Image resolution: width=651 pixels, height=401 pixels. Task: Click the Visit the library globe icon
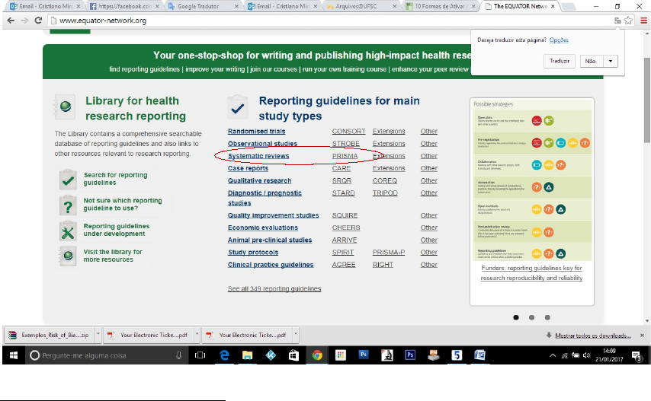pos(69,255)
